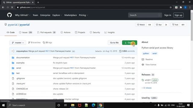Open the 1,084 commits history link
Screen dimensions: 193x108
coord(127,51)
